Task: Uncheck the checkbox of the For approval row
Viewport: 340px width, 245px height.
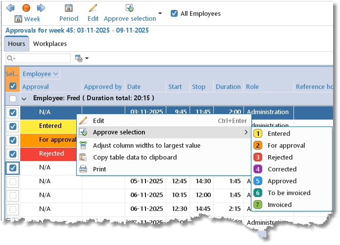Action: [13, 140]
